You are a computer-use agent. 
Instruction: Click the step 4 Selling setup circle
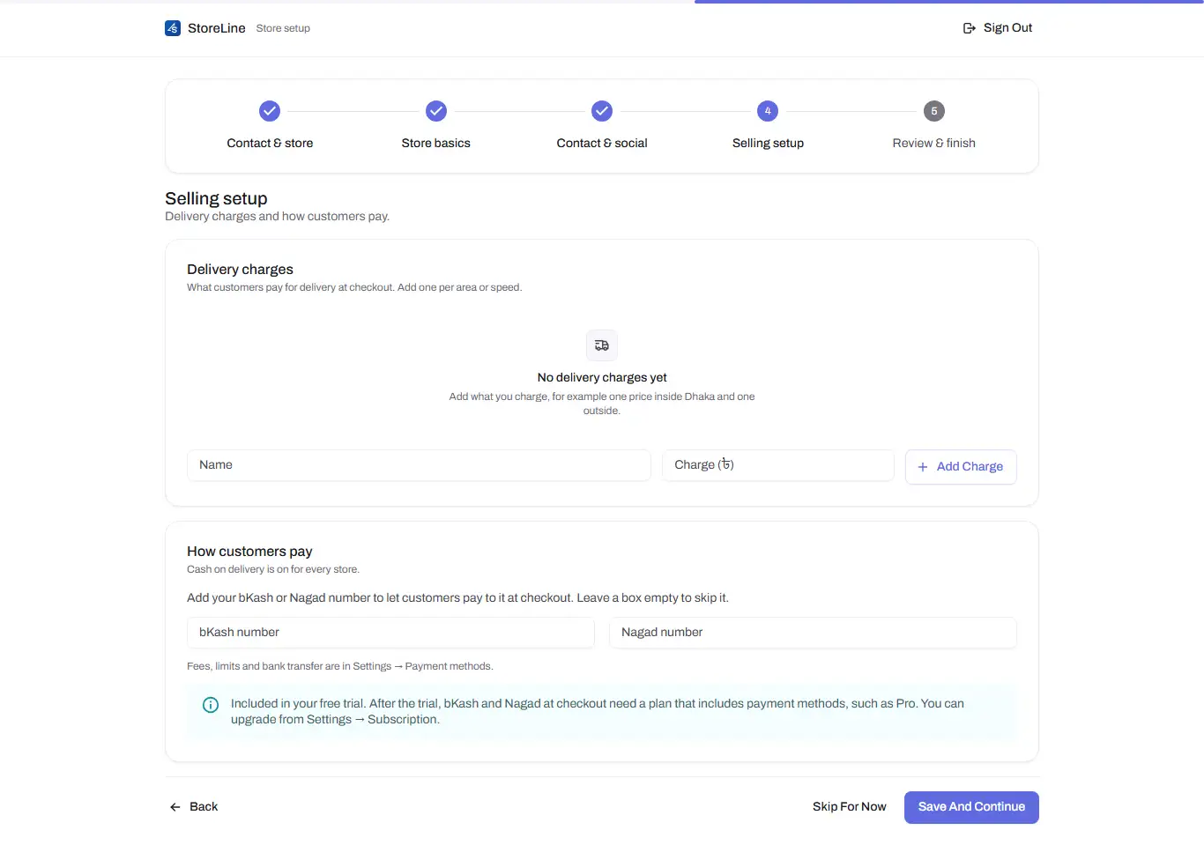[x=768, y=111]
